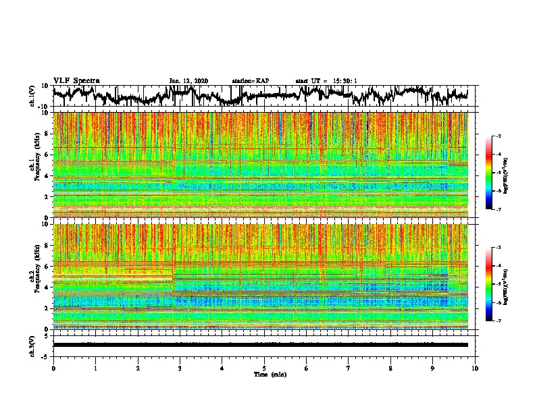This screenshot has width=535, height=413.
Task: Click the log(PSD) label beside ch.1 color scale
Action: (x=506, y=175)
